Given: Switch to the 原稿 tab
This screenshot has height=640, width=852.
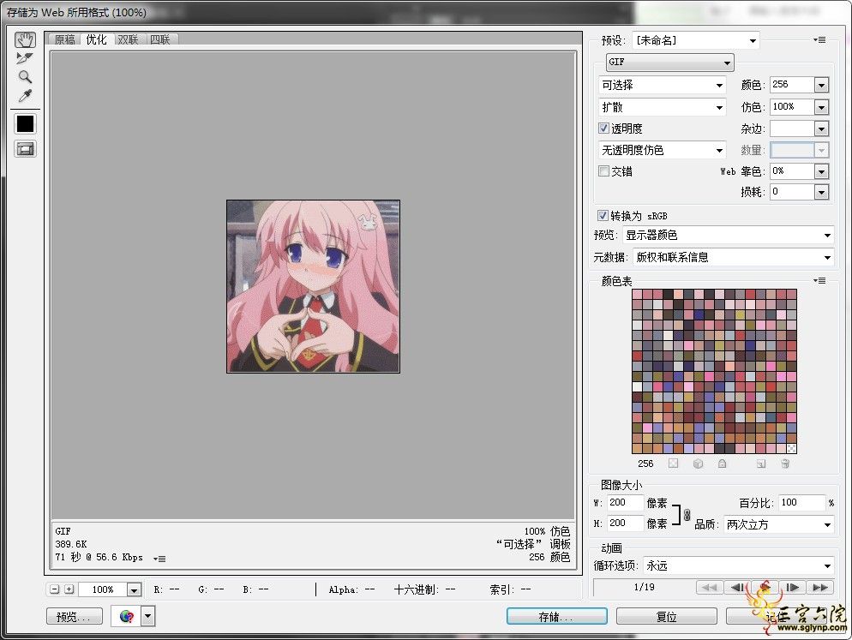Looking at the screenshot, I should (x=64, y=39).
